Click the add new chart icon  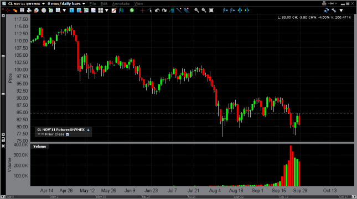click(86, 10)
